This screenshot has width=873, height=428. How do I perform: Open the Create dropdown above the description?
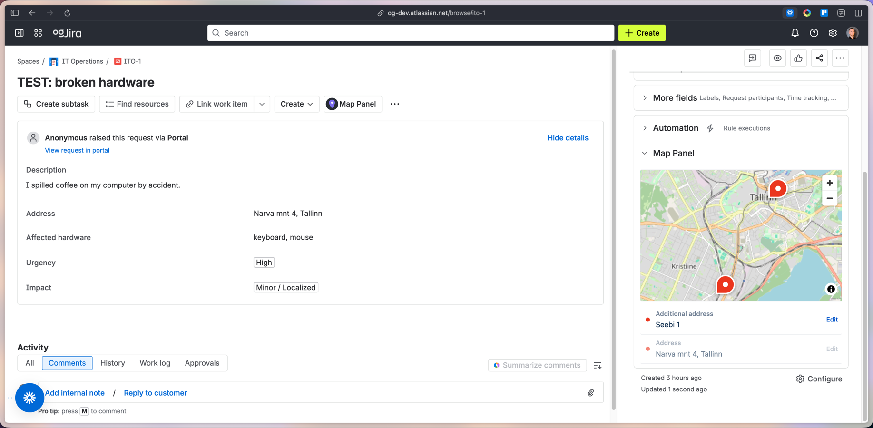point(296,104)
